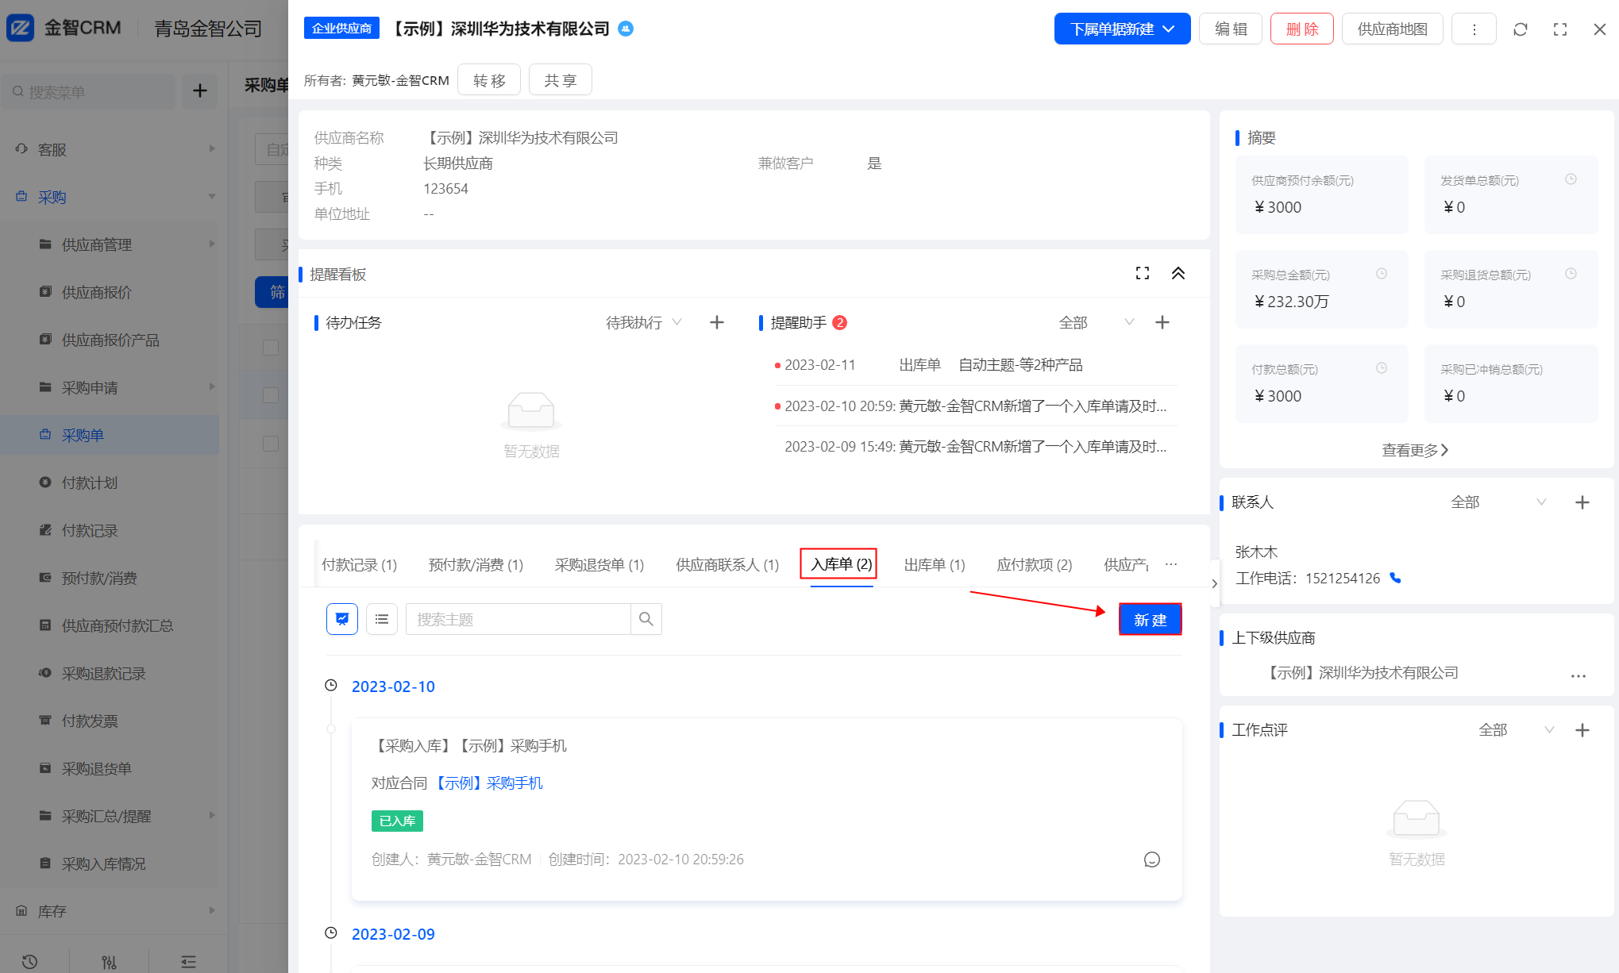Switch to 出库单 (1) tab
This screenshot has height=973, width=1619.
coord(935,564)
